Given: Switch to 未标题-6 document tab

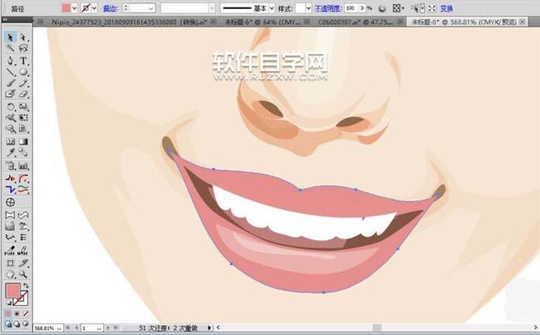Looking at the screenshot, I should 263,22.
